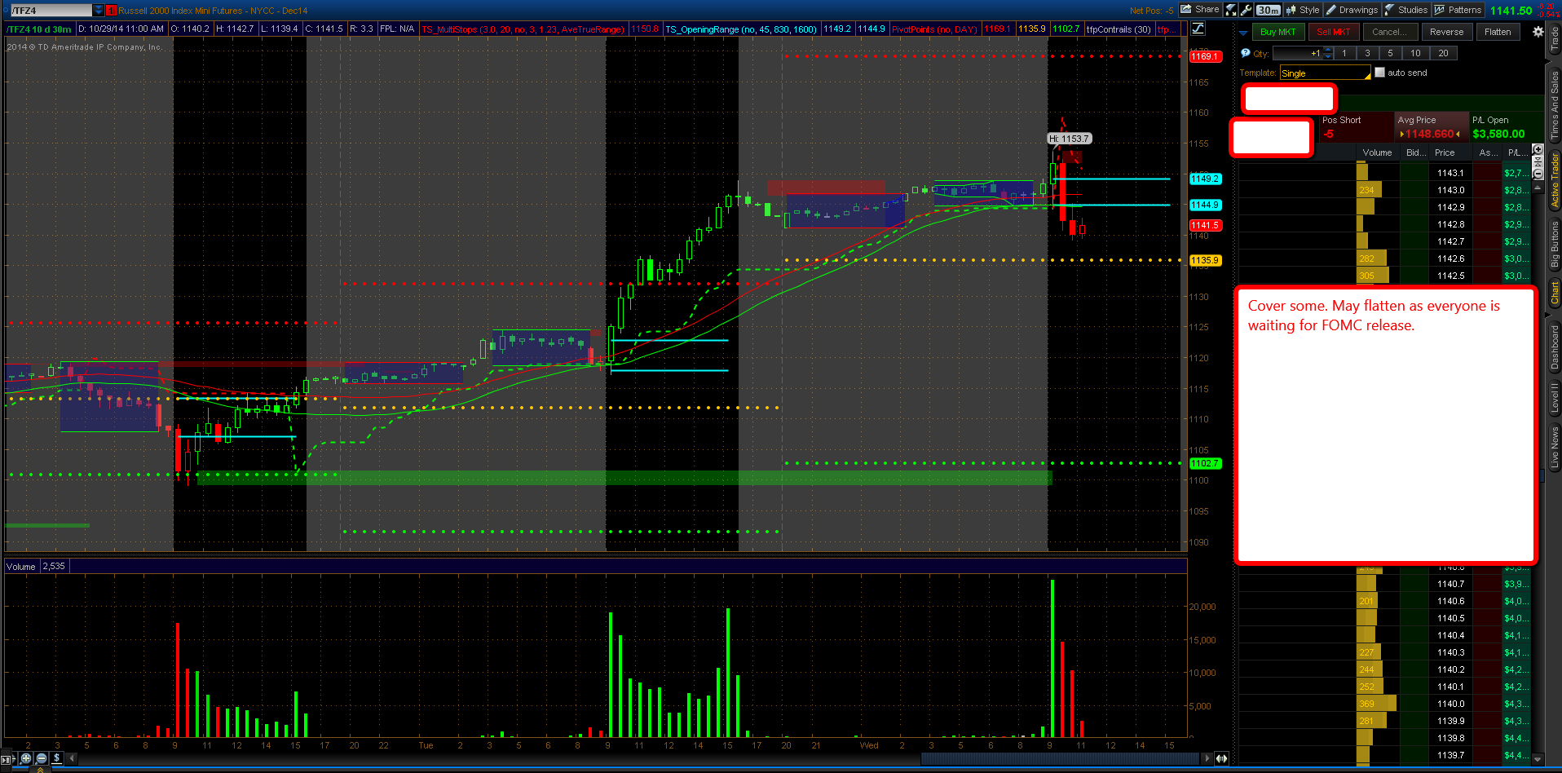This screenshot has width=1562, height=773.
Task: Open the Live News side tab
Action: (1554, 447)
